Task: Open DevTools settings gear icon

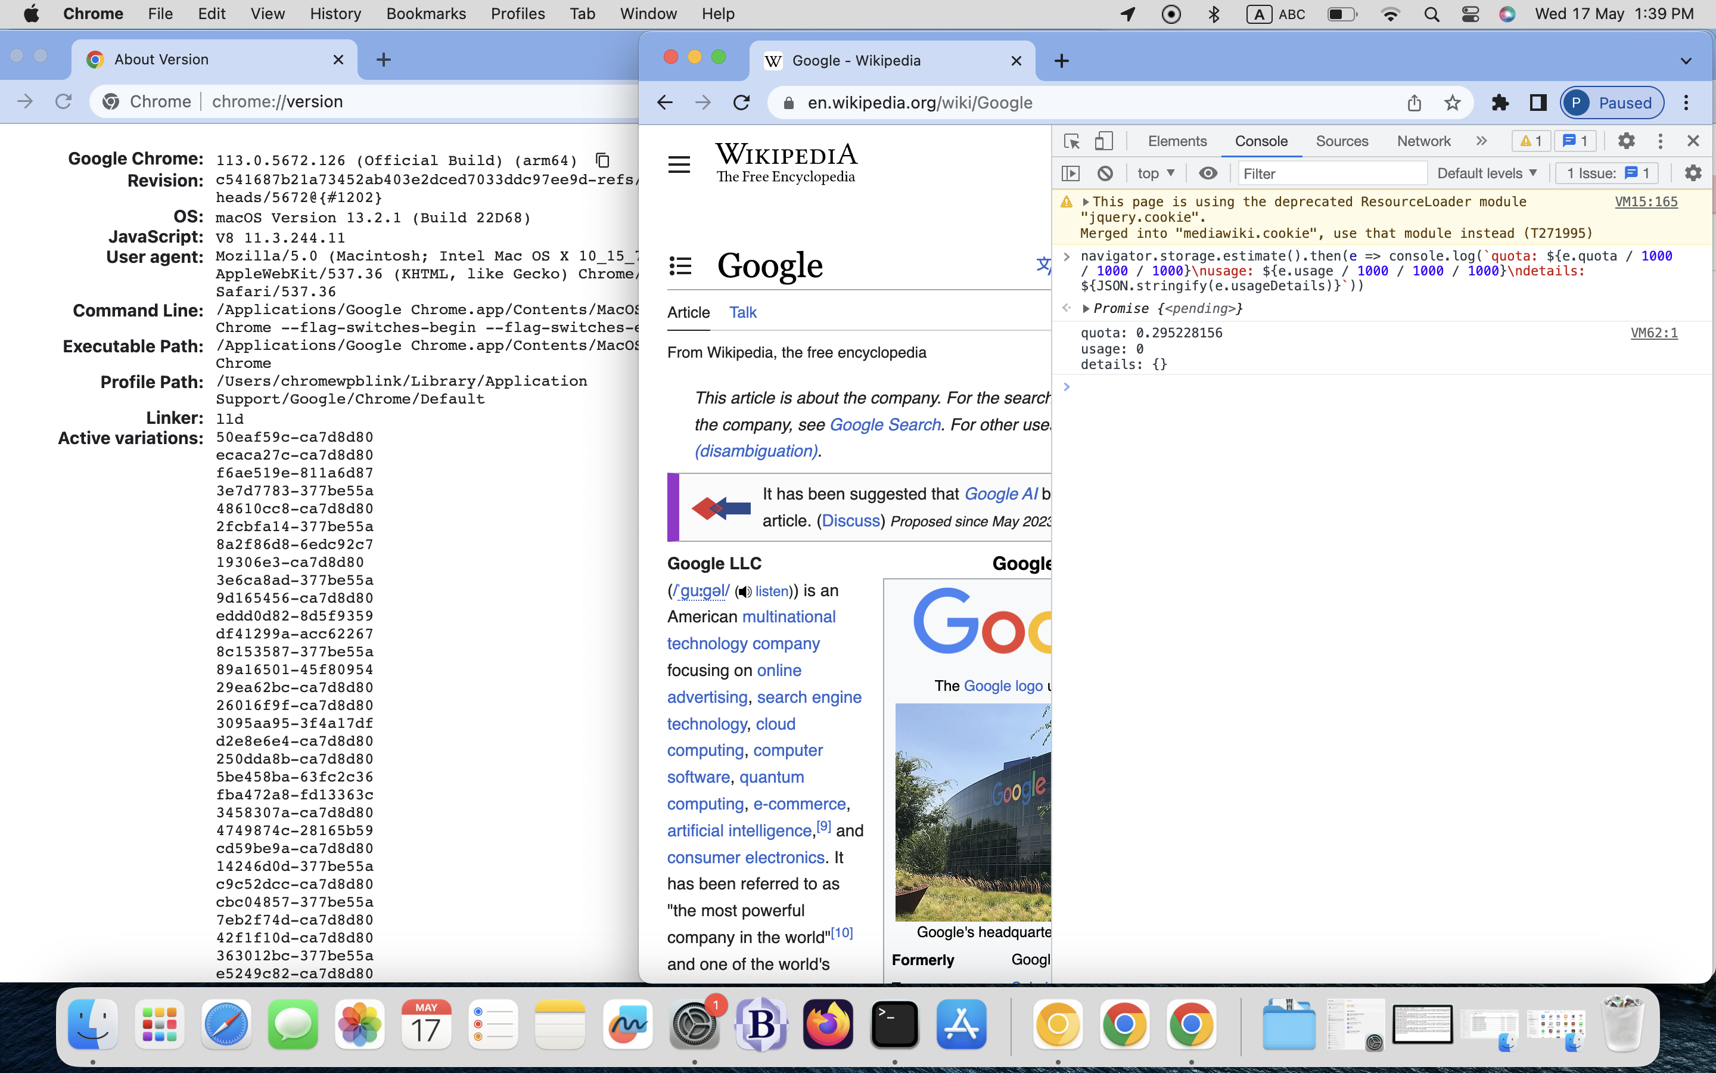Action: [x=1626, y=141]
